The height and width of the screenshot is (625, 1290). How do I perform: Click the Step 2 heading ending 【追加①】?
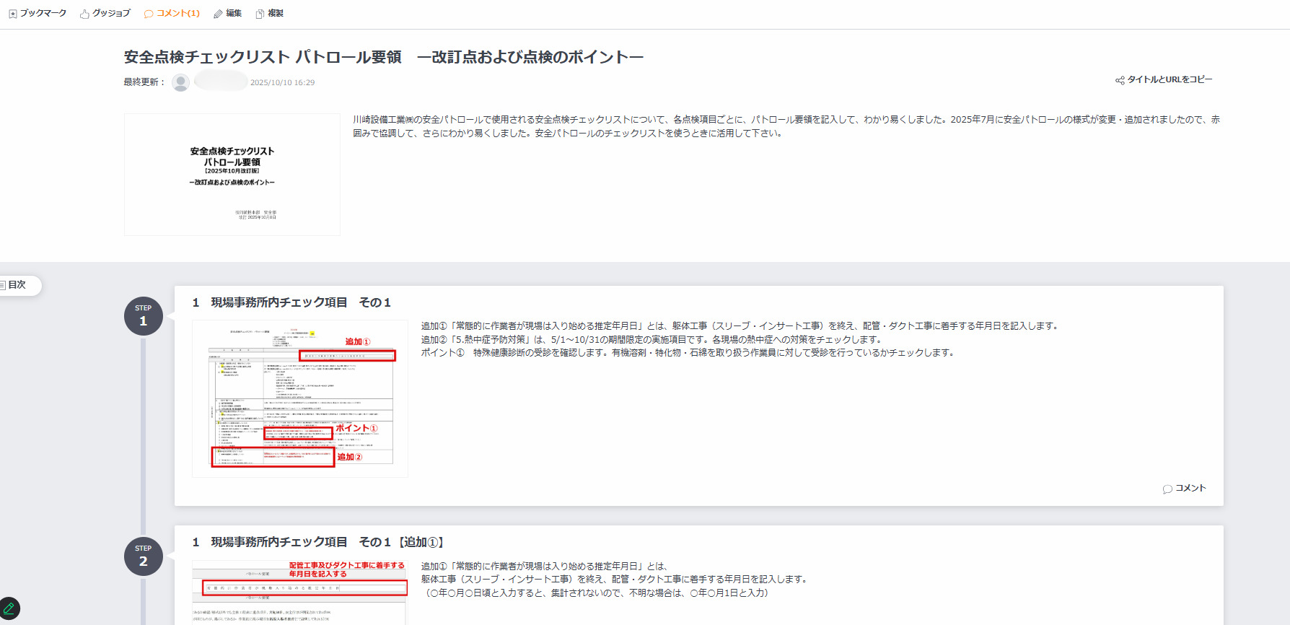click(318, 542)
